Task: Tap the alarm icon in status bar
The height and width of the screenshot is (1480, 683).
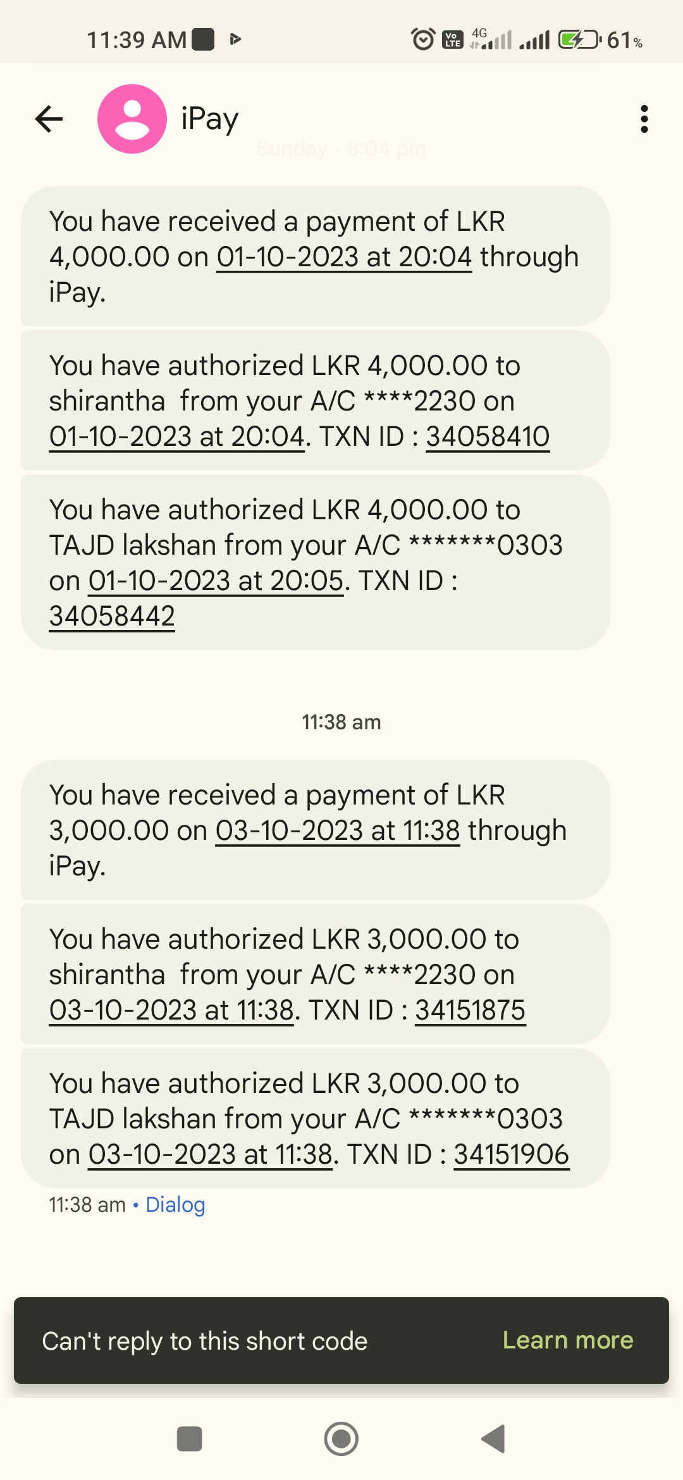Action: pyautogui.click(x=423, y=40)
